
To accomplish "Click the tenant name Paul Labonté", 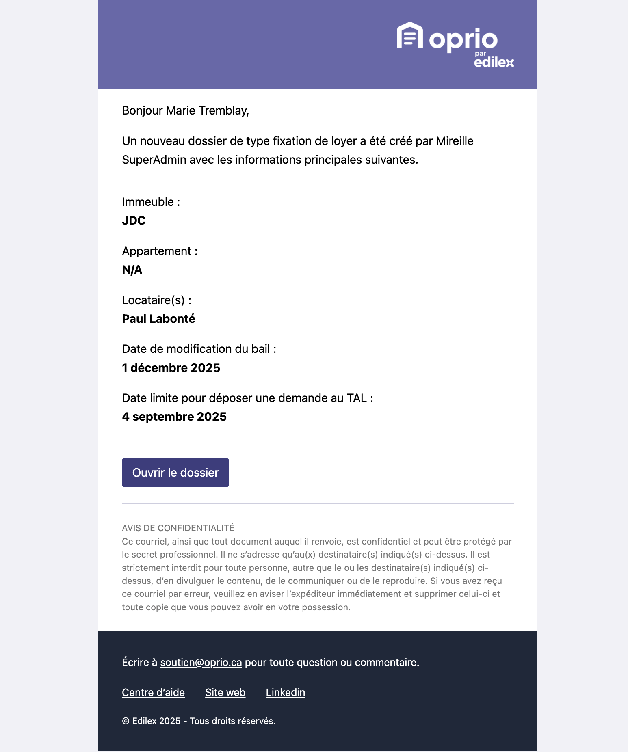I will [x=158, y=319].
